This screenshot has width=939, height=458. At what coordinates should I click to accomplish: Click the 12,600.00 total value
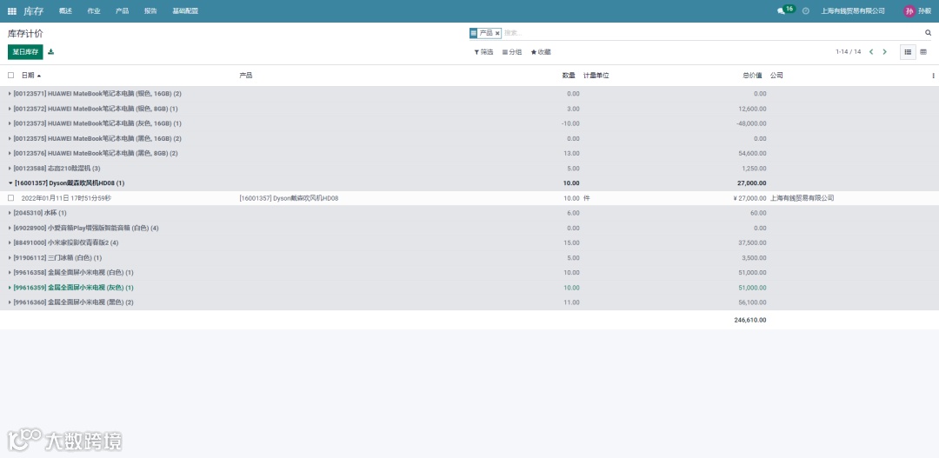click(753, 109)
